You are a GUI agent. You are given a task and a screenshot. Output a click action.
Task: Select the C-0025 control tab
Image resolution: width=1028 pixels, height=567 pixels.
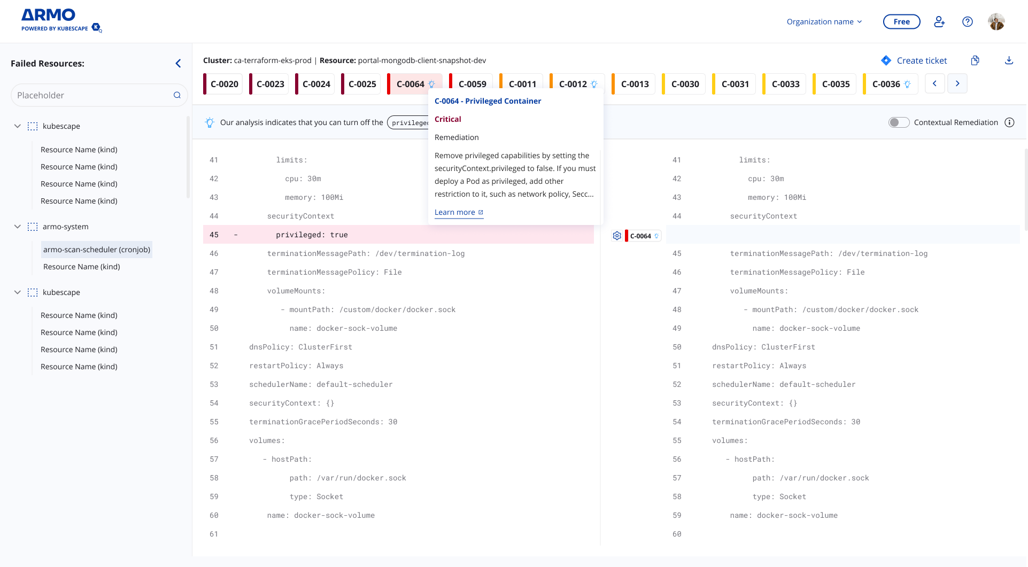point(361,84)
